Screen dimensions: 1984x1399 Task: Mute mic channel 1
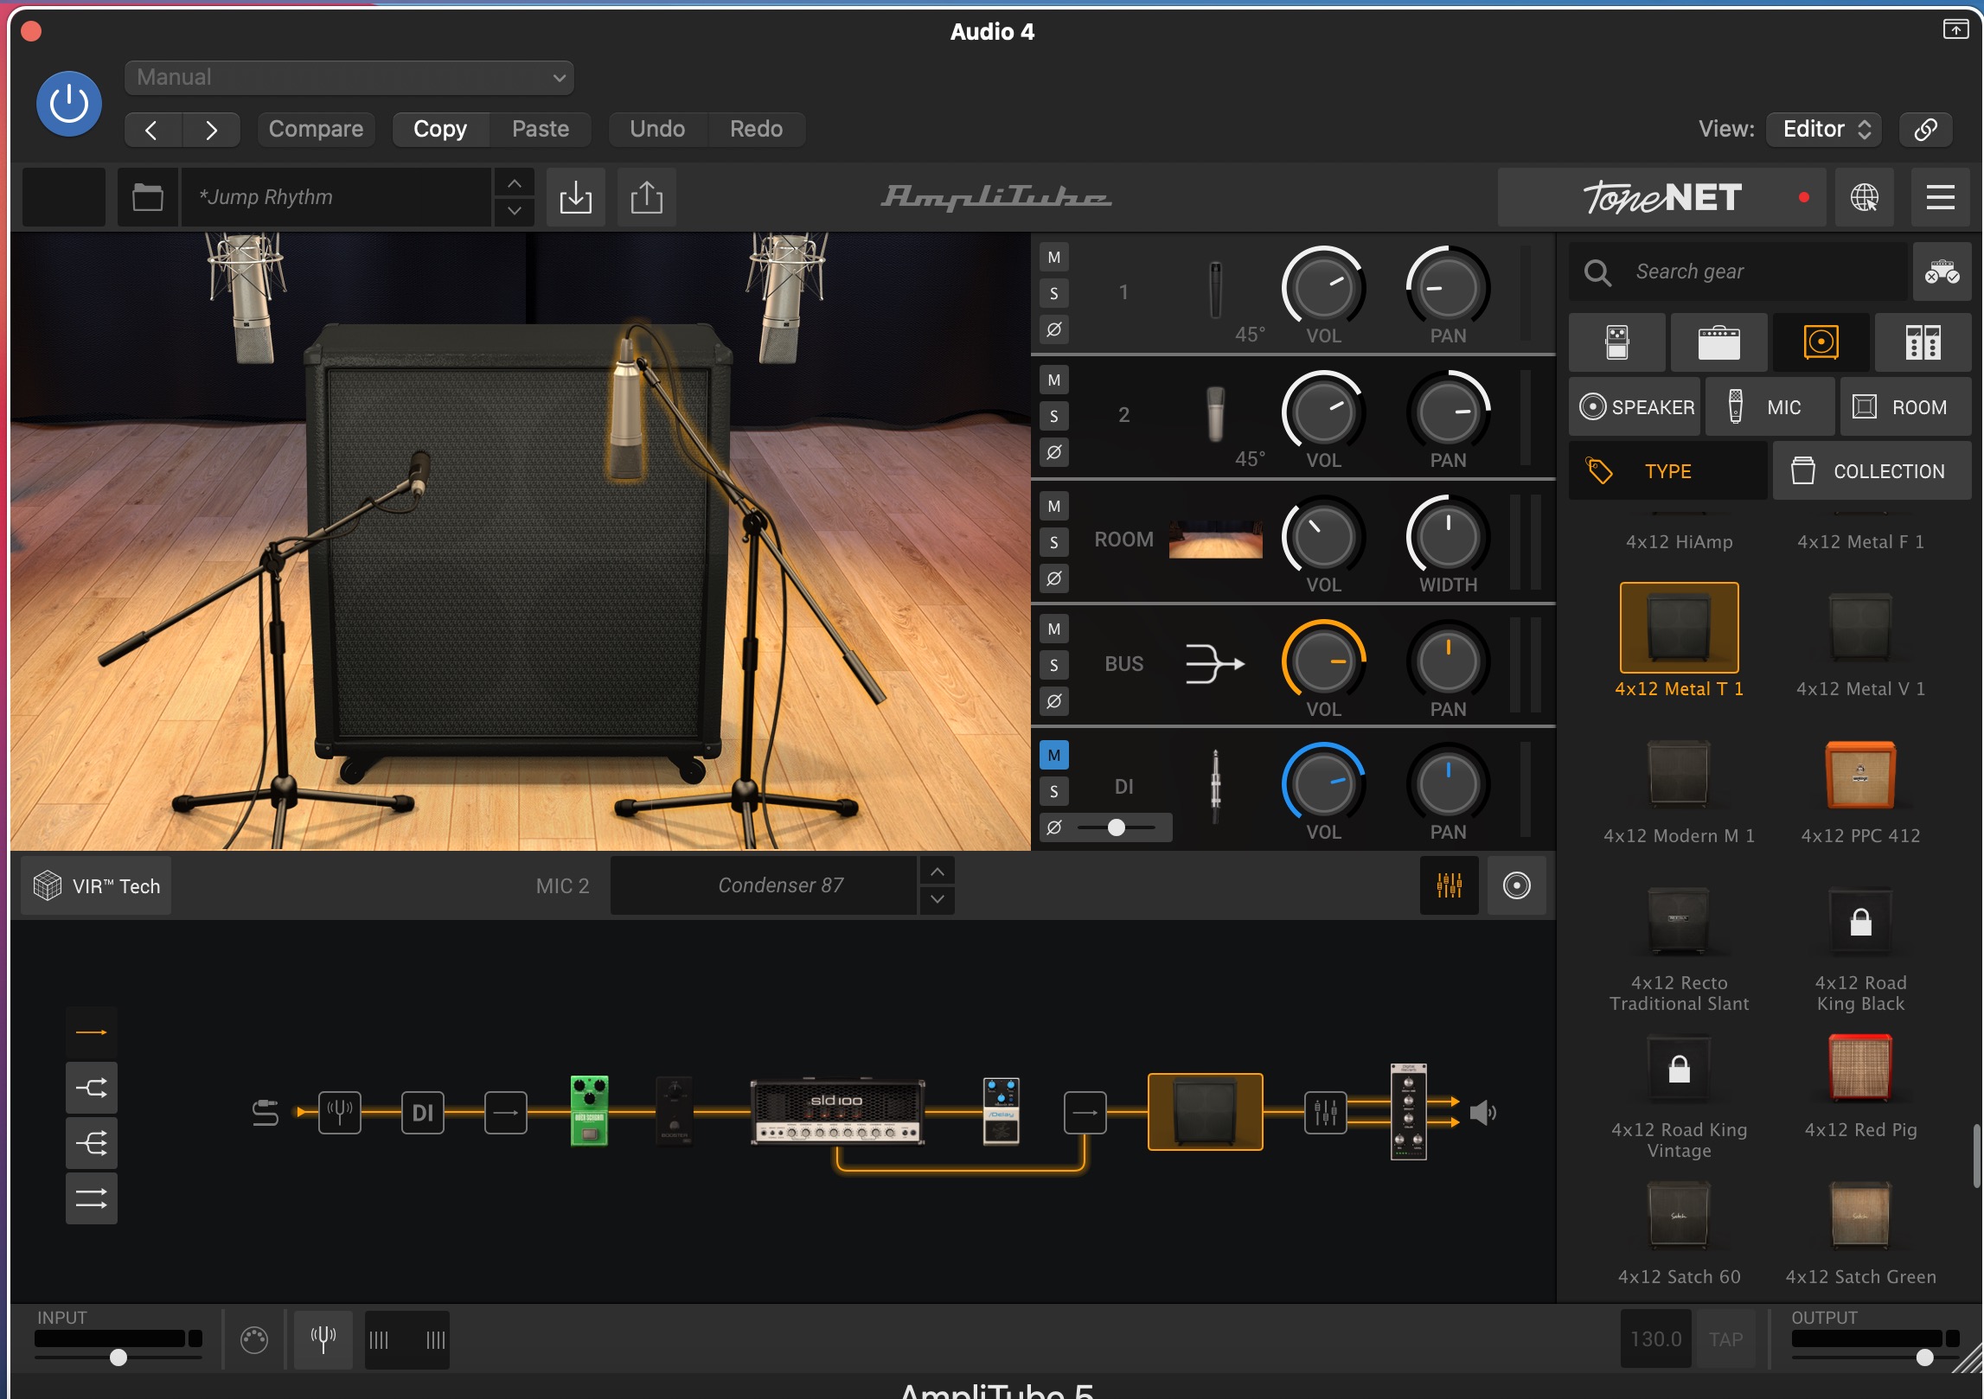click(x=1054, y=258)
